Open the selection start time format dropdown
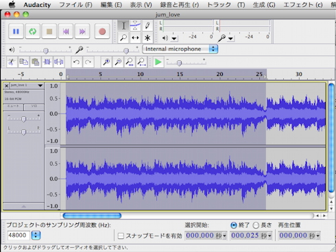Image resolution: width=336 pixels, height=252 pixels. pos(224,236)
